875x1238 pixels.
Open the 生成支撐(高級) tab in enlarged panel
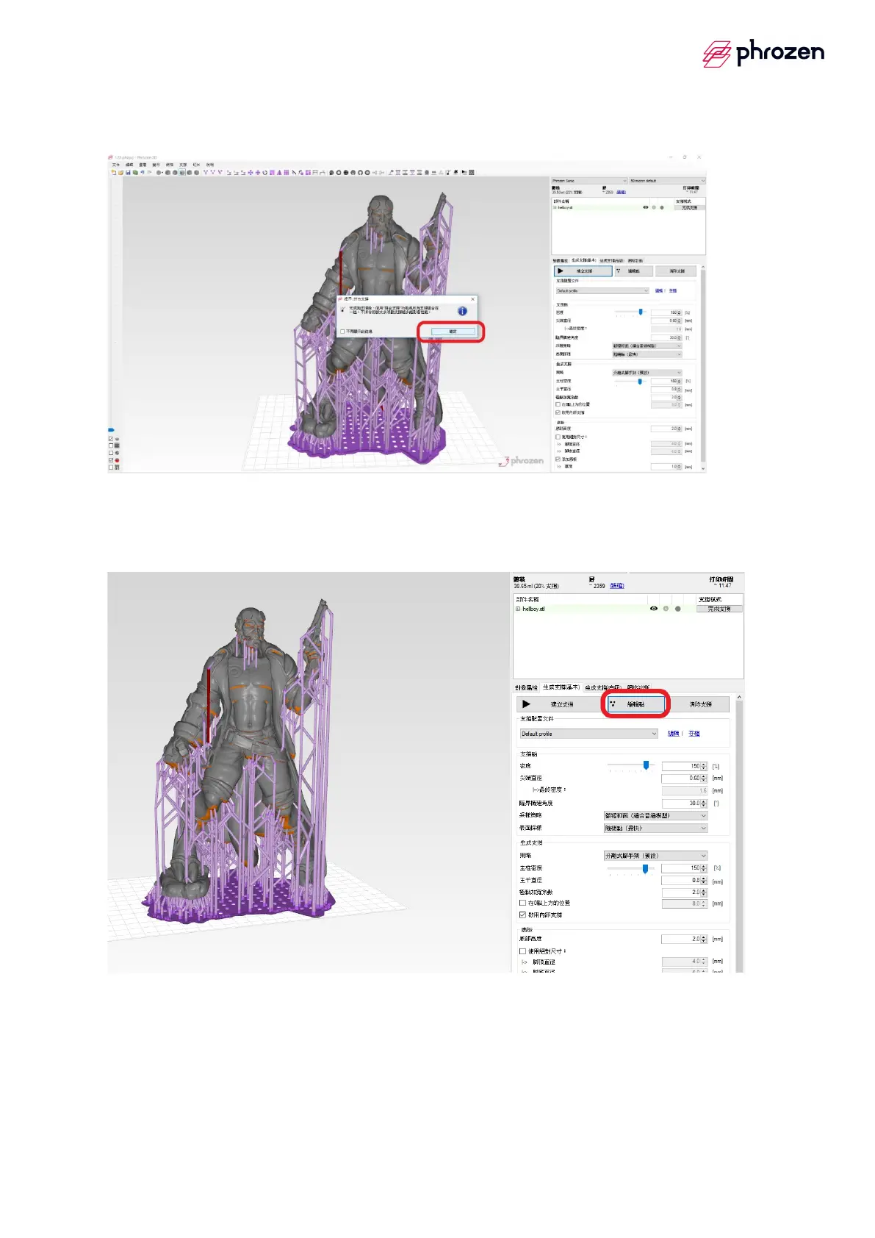click(602, 687)
